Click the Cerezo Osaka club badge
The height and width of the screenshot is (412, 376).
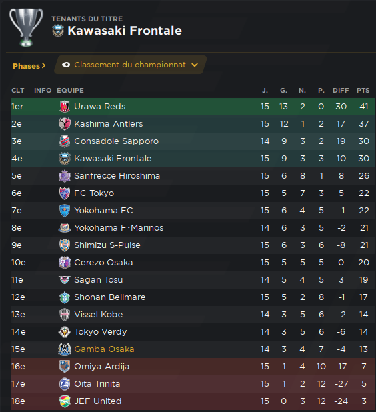tap(65, 263)
